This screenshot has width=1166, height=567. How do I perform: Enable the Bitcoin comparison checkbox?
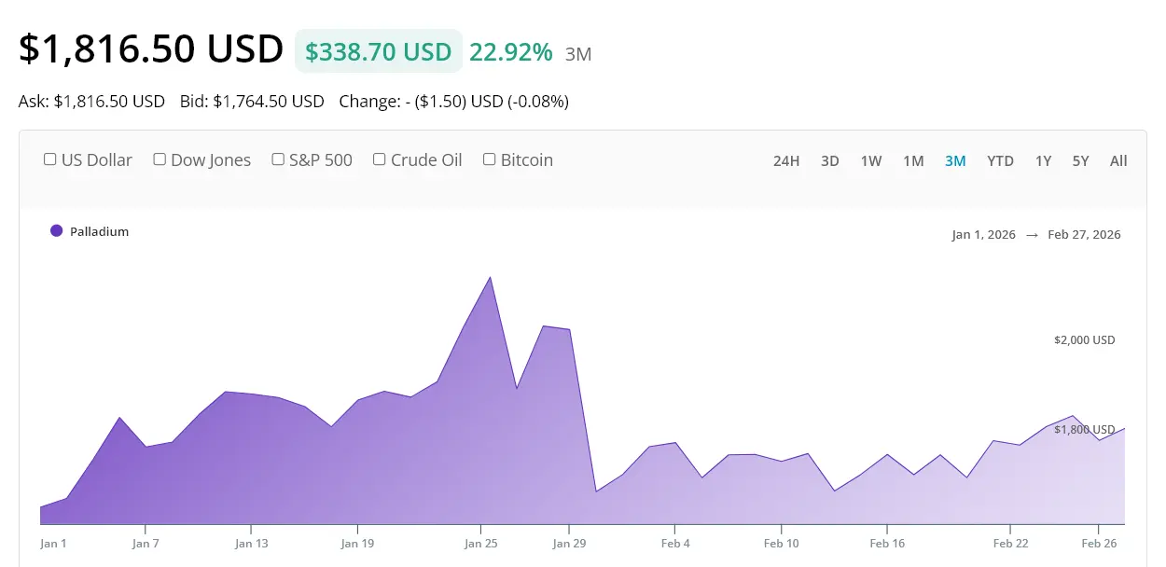click(x=489, y=159)
